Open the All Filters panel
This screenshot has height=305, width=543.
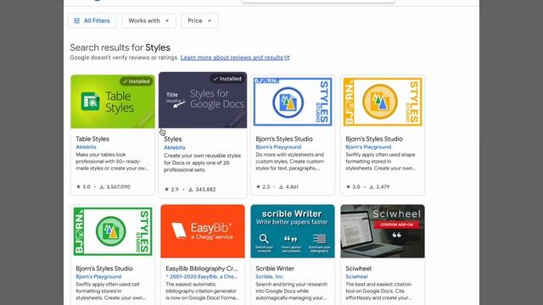pos(92,20)
